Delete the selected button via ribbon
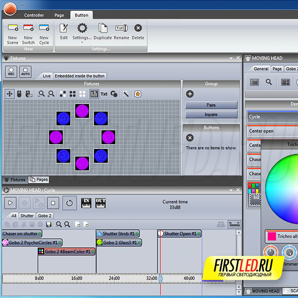This screenshot has width=298, height=298. click(x=138, y=28)
